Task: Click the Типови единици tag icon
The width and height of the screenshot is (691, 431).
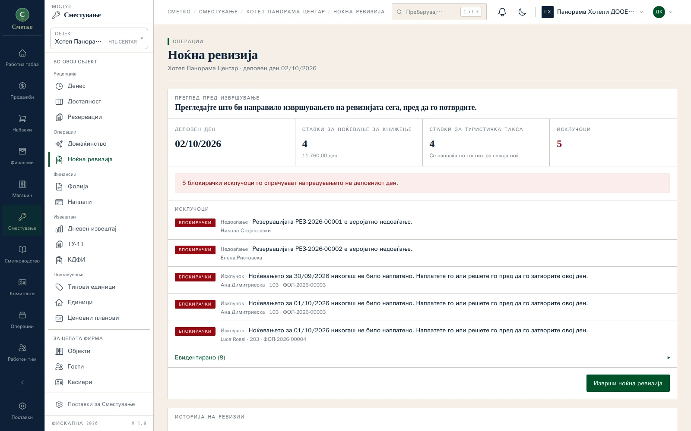Action: coord(59,287)
